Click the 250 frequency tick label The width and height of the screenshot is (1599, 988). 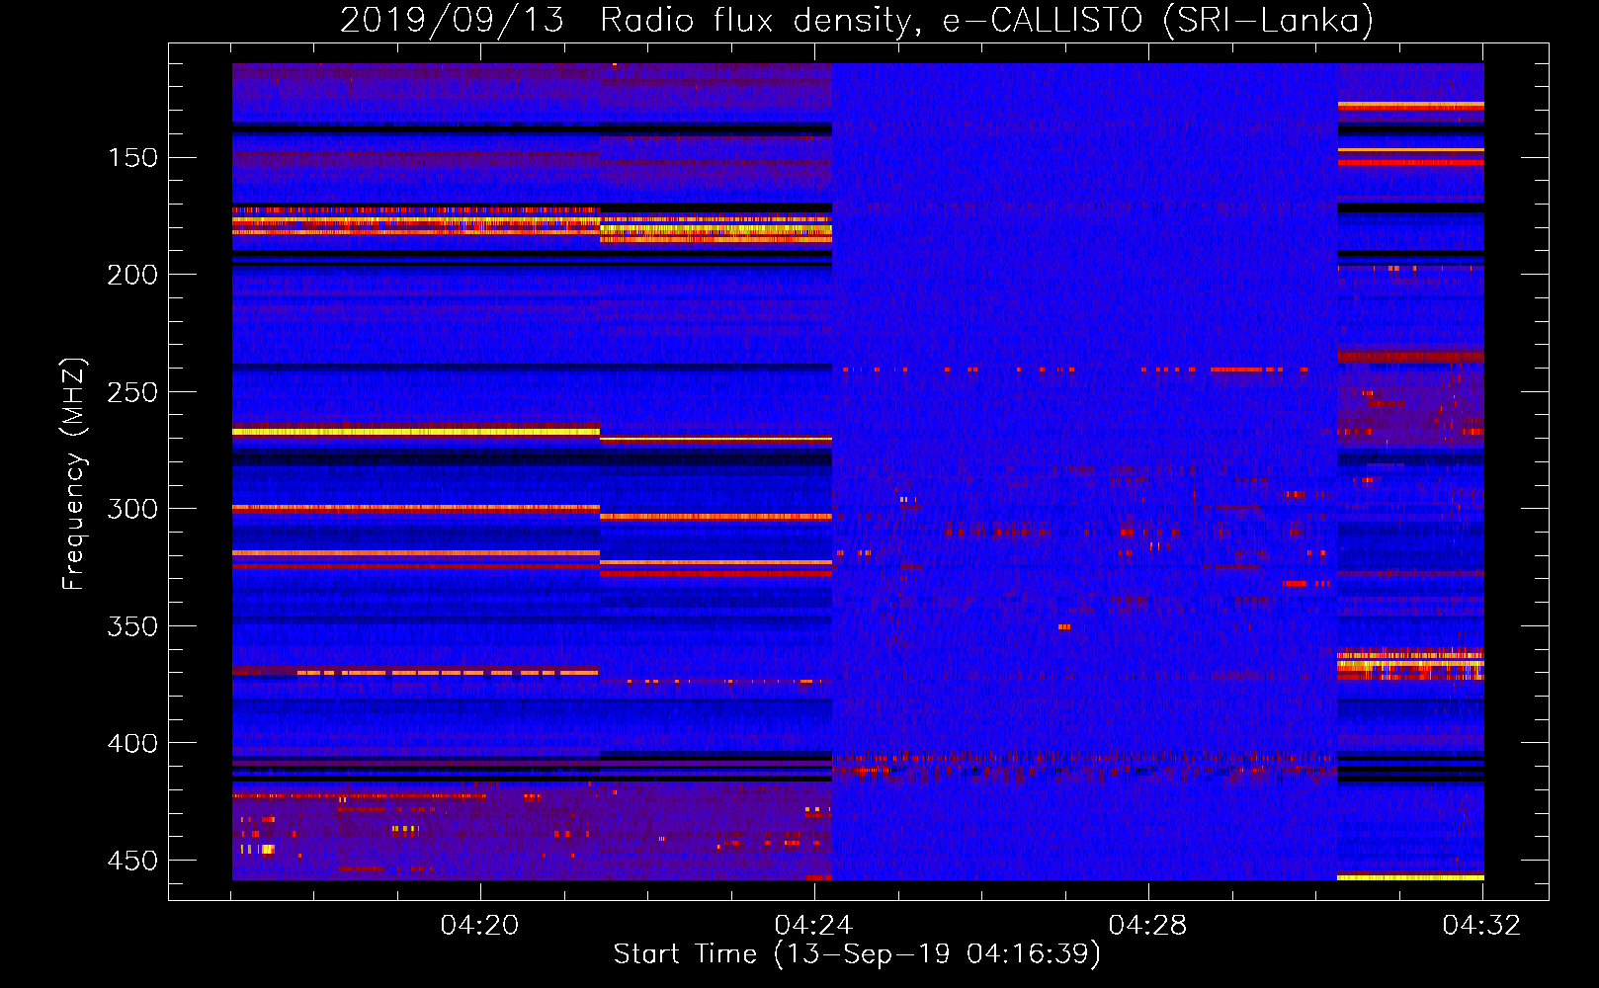[x=132, y=392]
